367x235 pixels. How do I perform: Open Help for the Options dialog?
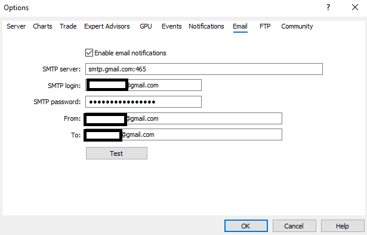tap(343, 226)
